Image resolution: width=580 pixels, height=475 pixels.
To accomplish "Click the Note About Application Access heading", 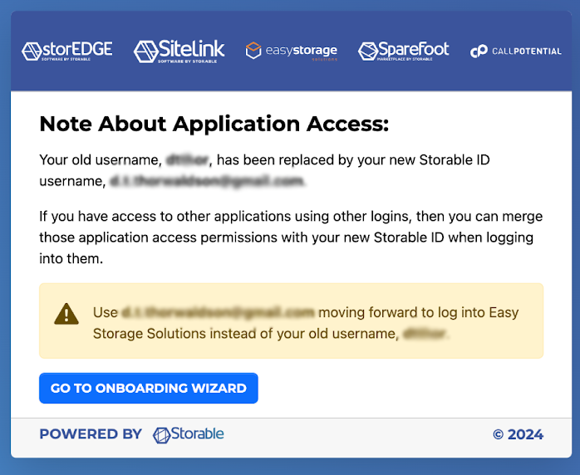I will [214, 125].
